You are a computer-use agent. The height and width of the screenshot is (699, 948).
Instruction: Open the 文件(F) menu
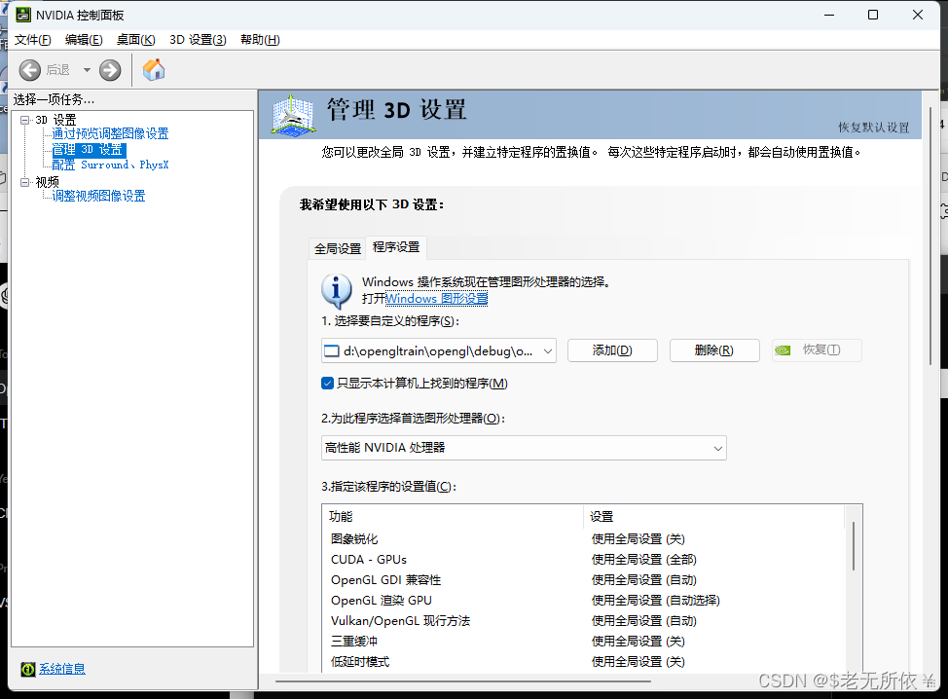click(33, 40)
